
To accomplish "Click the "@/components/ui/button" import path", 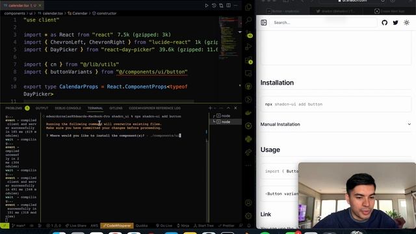I will [151, 72].
